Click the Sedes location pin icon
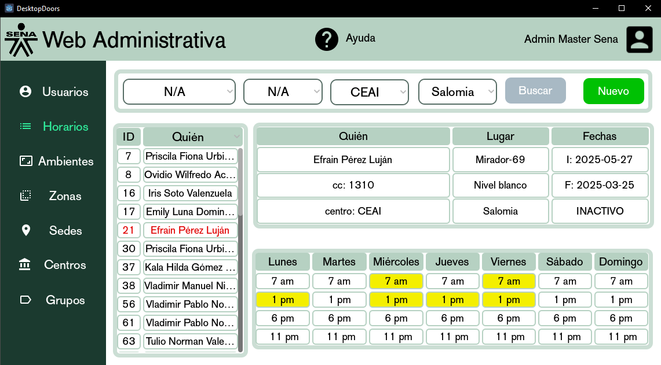 (25, 230)
